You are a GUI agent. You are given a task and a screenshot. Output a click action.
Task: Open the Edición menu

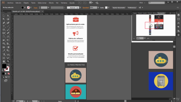click(18, 3)
